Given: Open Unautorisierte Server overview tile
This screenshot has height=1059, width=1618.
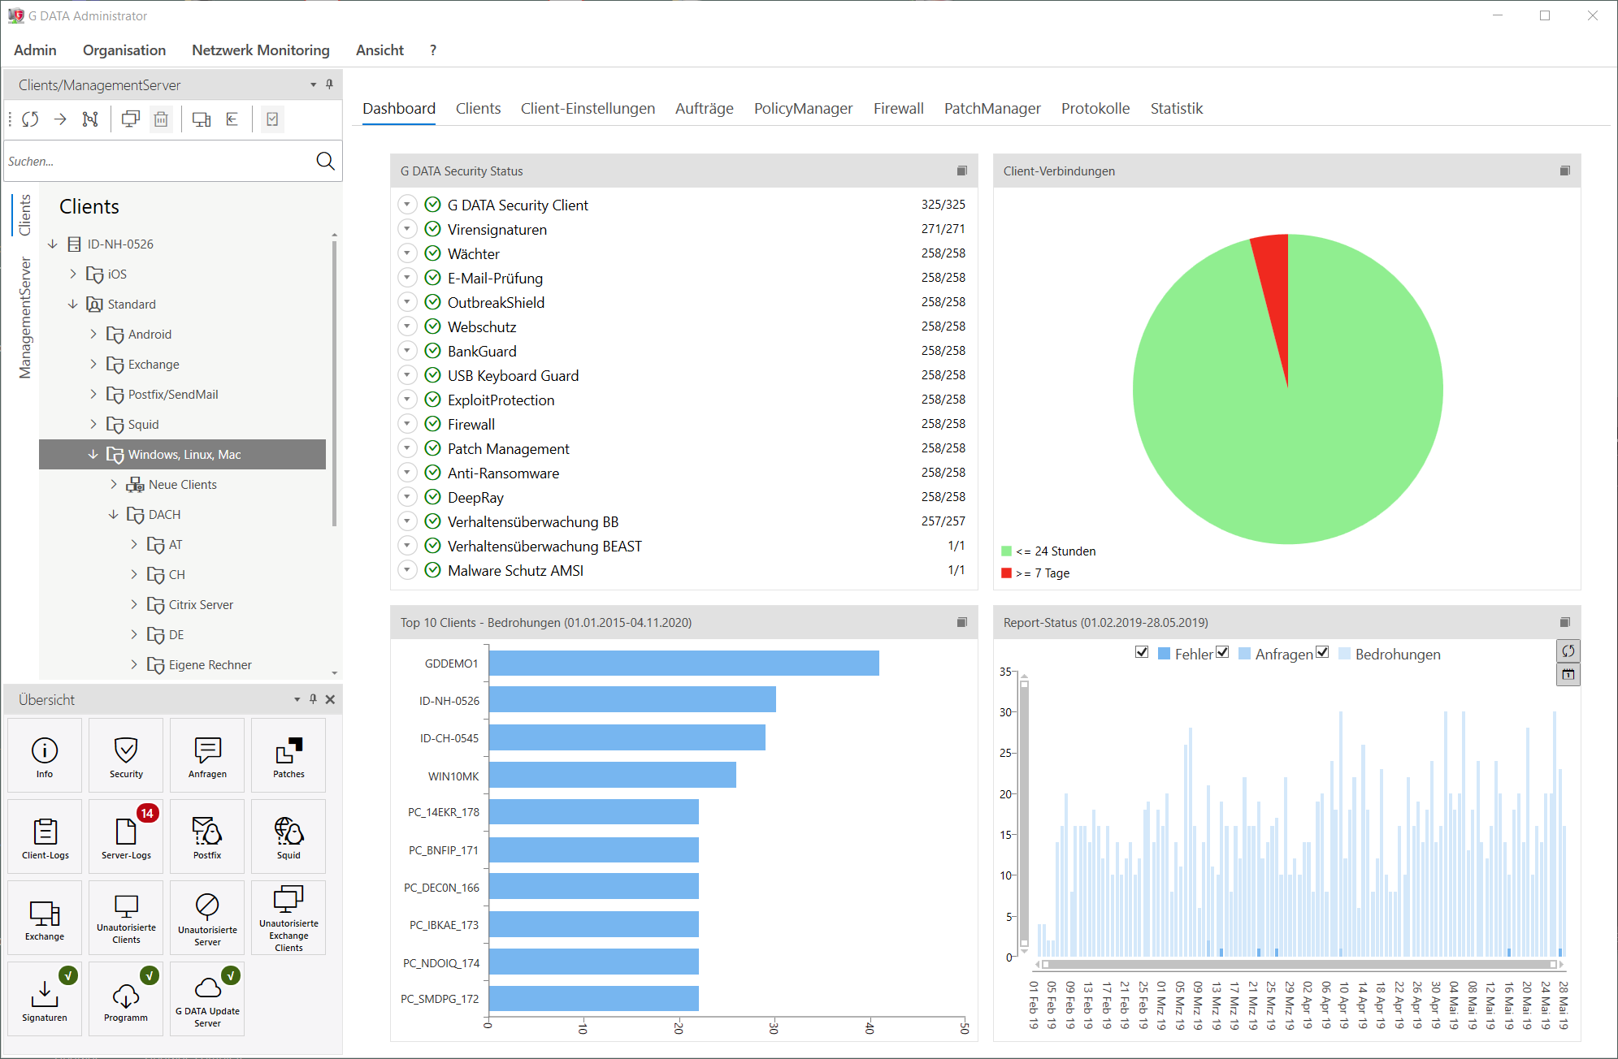Looking at the screenshot, I should click(x=207, y=918).
